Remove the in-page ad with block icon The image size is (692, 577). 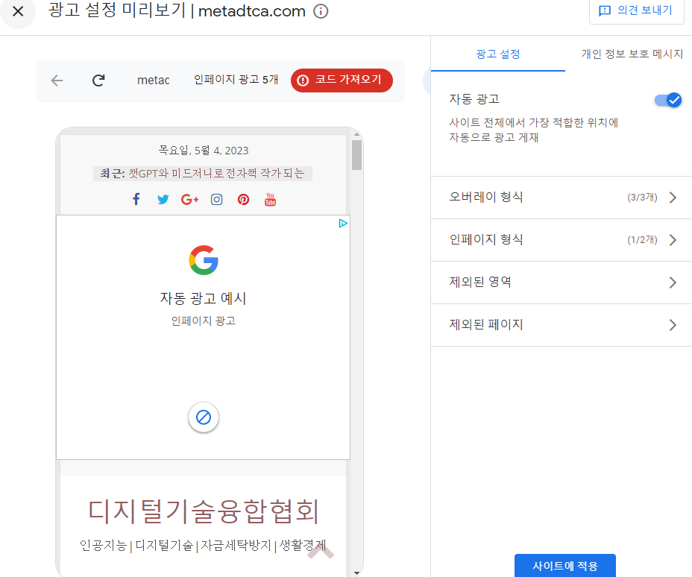point(204,417)
